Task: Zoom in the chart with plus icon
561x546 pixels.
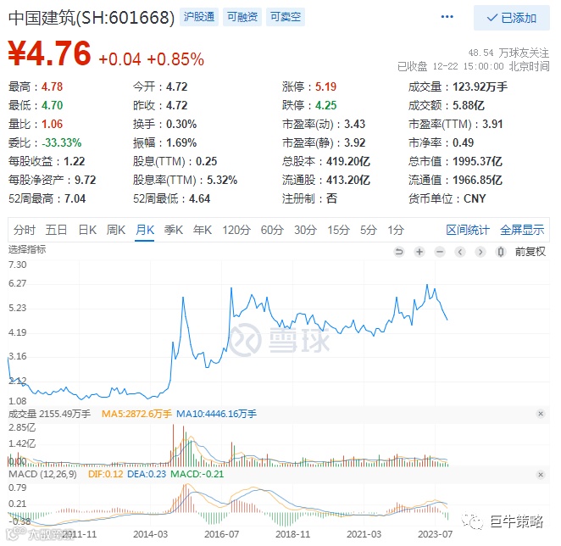Action: (x=419, y=252)
